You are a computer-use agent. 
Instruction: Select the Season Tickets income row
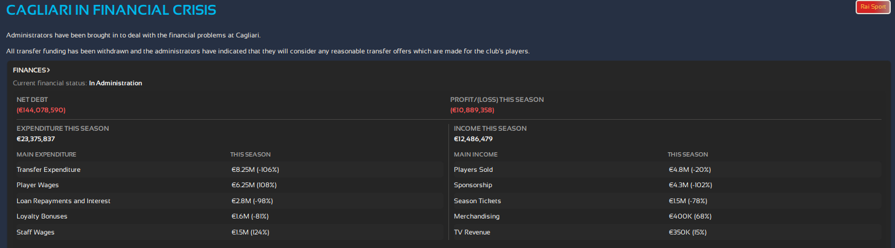point(666,201)
